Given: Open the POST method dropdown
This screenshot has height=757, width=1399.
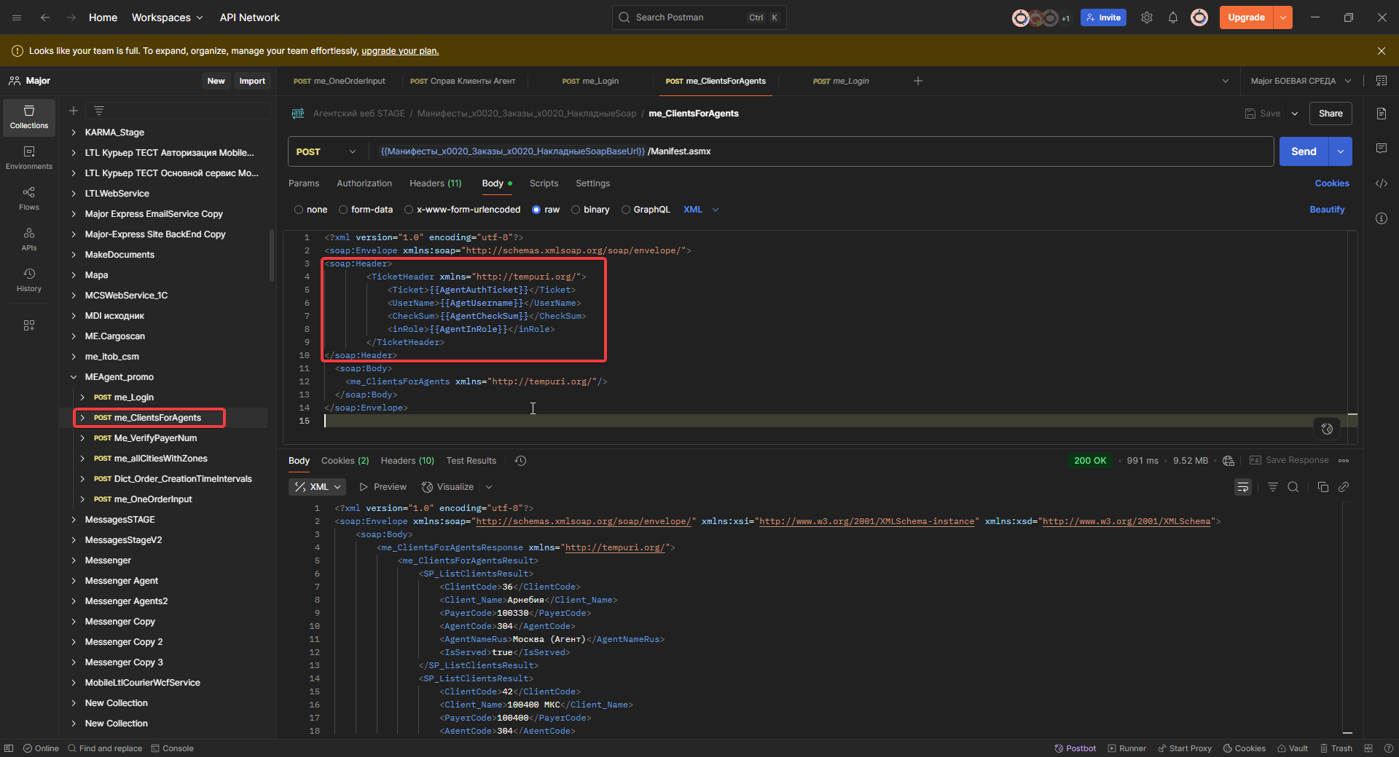Looking at the screenshot, I should 326,151.
